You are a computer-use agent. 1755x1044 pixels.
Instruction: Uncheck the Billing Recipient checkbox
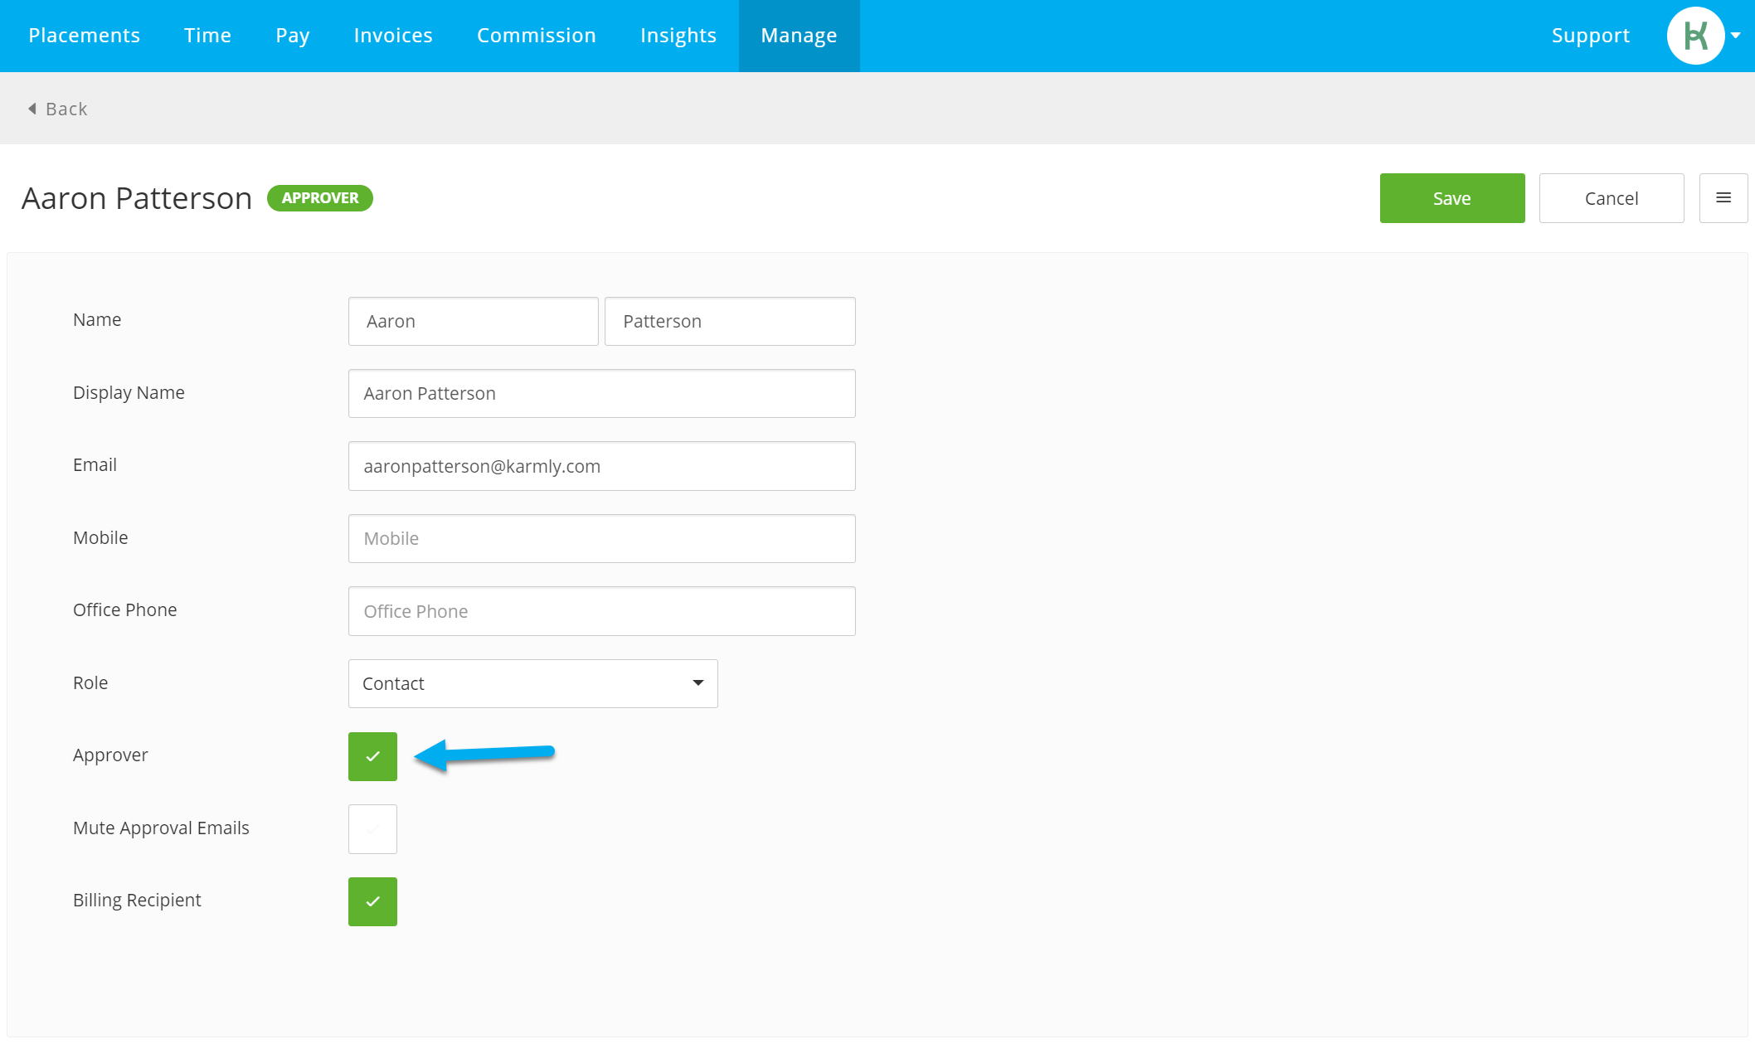pos(372,901)
